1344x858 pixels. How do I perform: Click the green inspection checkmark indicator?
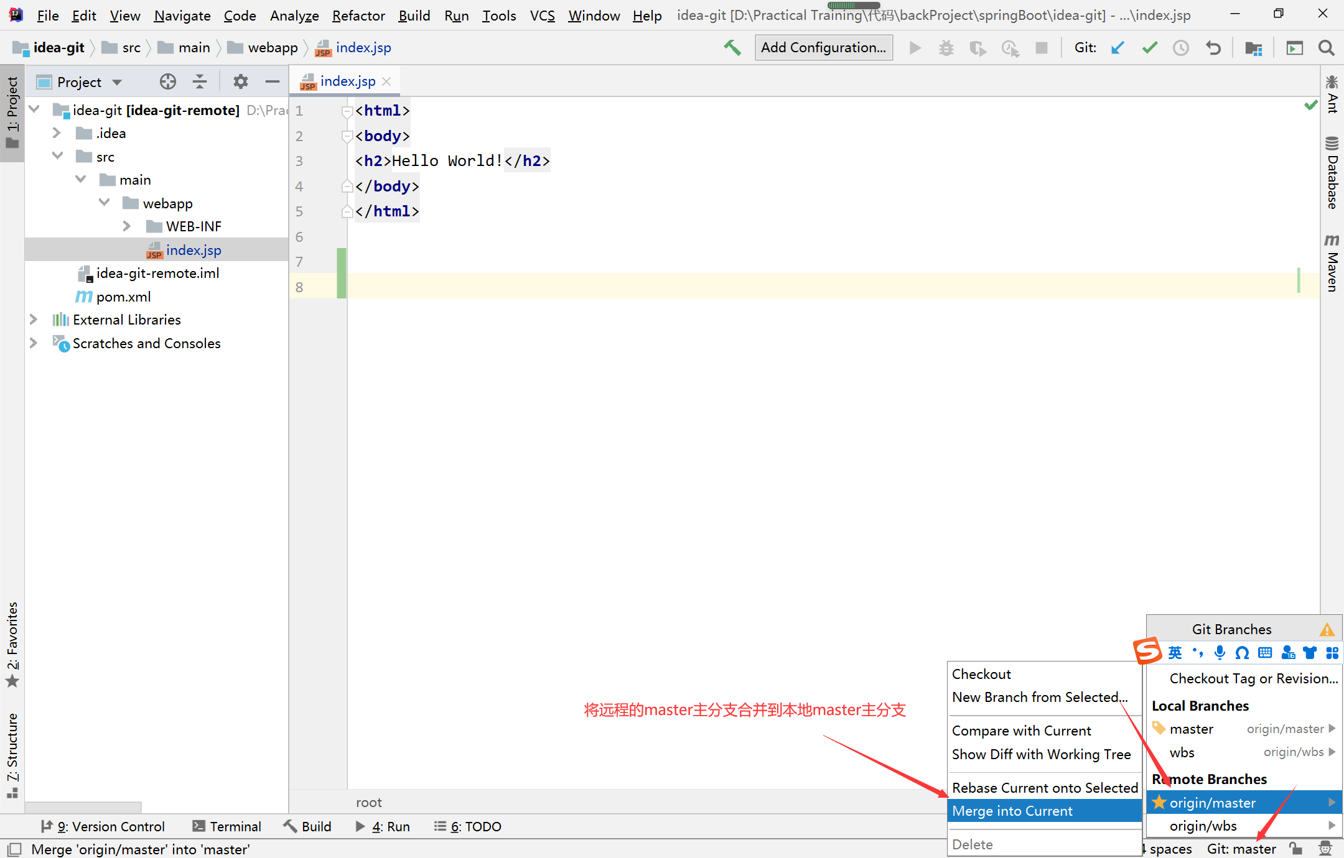click(x=1310, y=105)
